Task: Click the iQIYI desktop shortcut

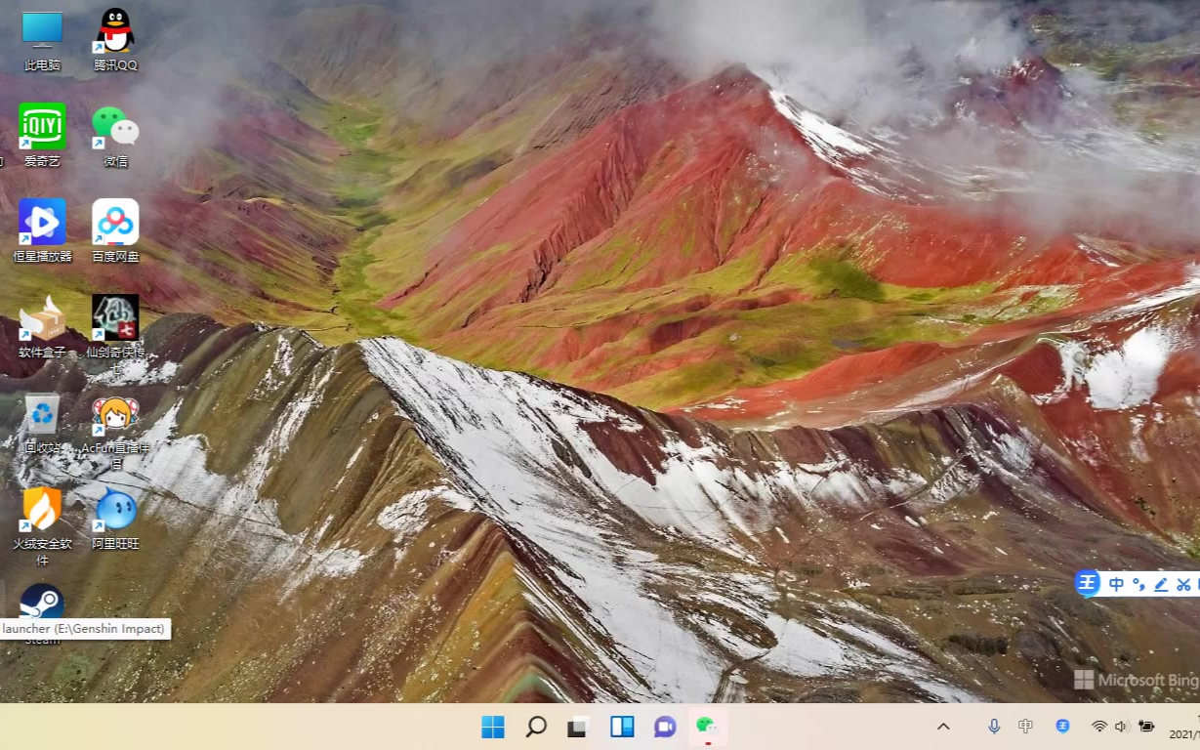Action: pos(42,127)
